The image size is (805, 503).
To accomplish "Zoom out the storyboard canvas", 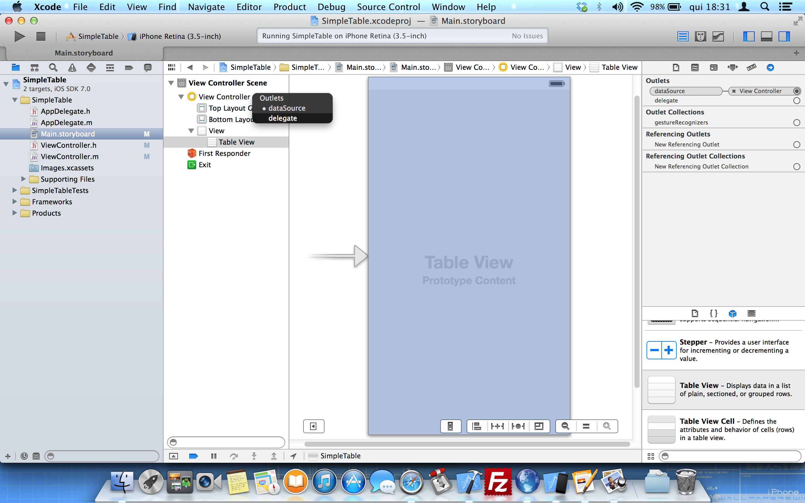I will (x=565, y=426).
